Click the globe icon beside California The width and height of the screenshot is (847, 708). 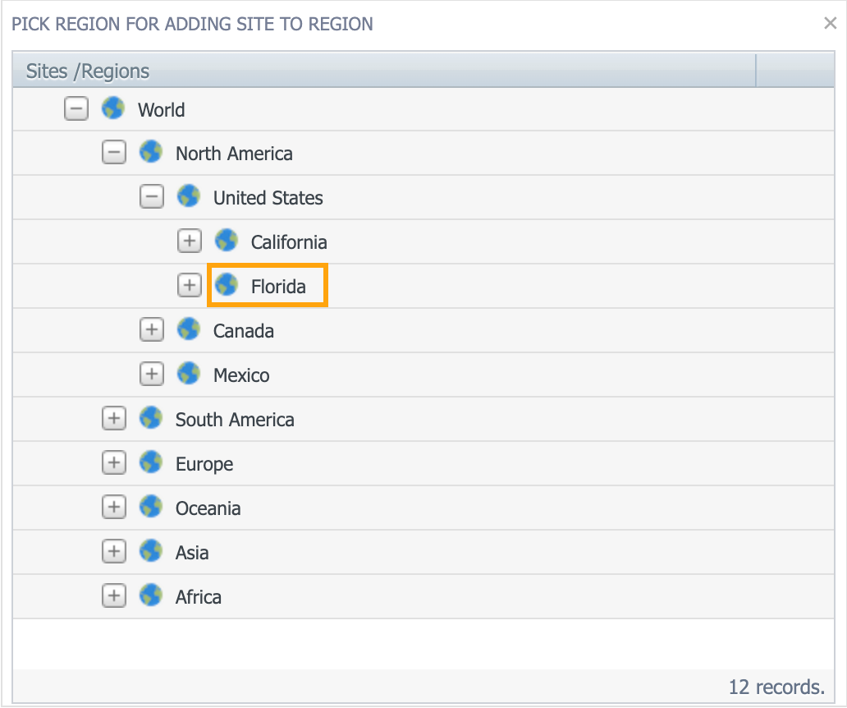[227, 241]
